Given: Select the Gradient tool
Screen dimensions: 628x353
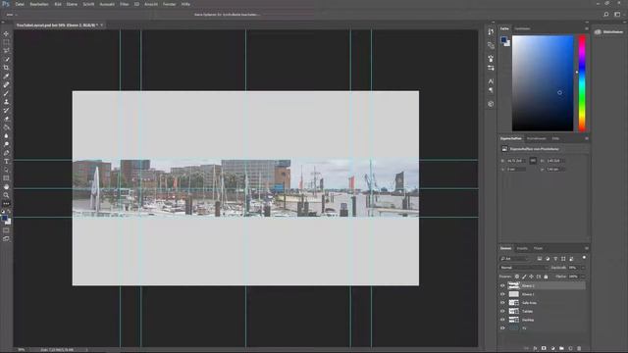Looking at the screenshot, I should click(x=6, y=127).
